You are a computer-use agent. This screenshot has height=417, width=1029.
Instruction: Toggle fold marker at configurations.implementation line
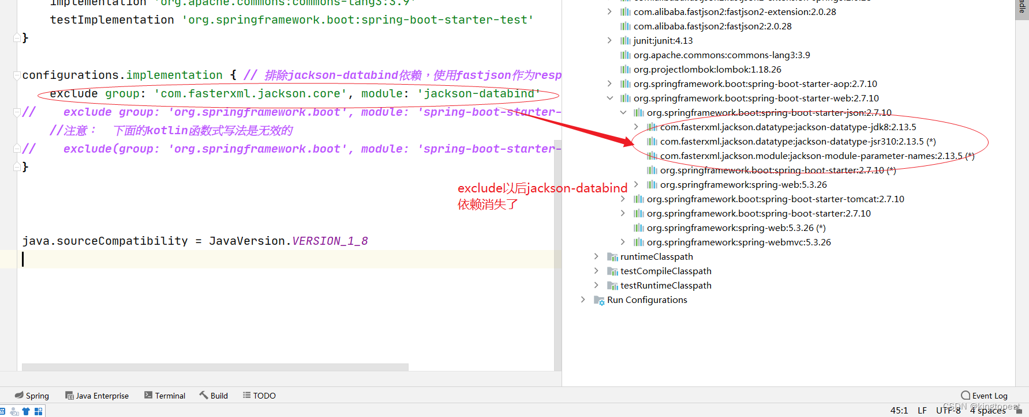point(17,75)
